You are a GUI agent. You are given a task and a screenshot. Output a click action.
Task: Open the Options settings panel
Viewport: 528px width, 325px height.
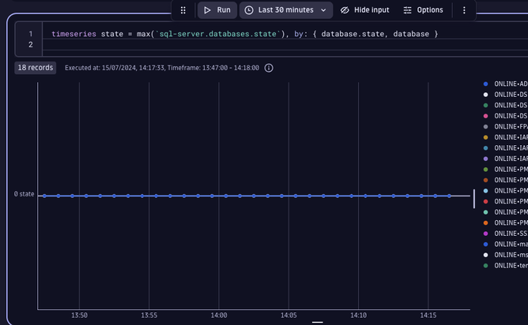click(423, 10)
